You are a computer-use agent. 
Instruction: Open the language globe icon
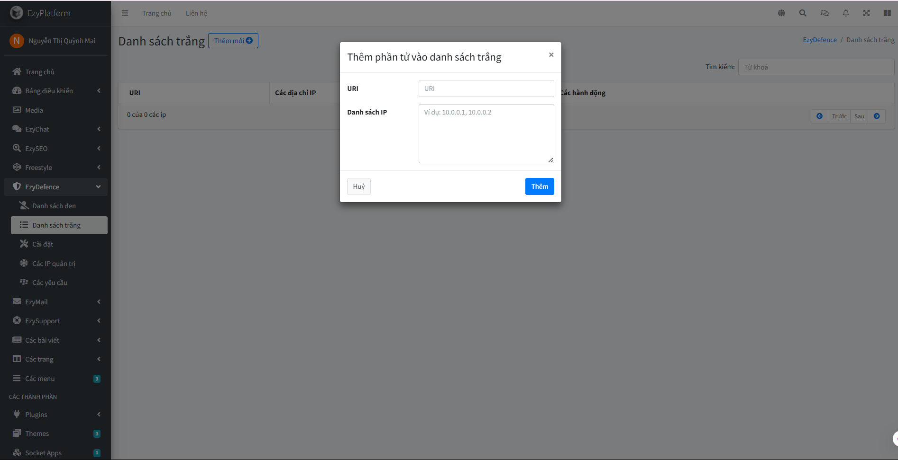781,13
